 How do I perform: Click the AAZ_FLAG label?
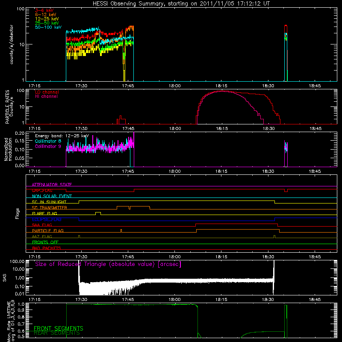[42, 236]
